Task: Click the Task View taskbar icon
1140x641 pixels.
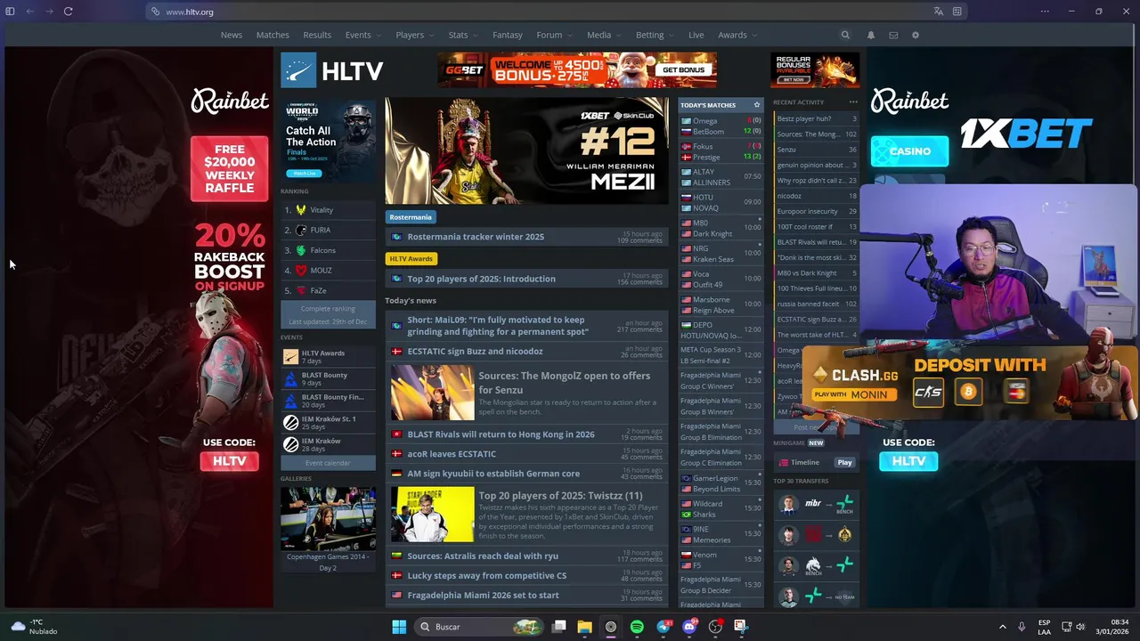Action: [x=558, y=627]
